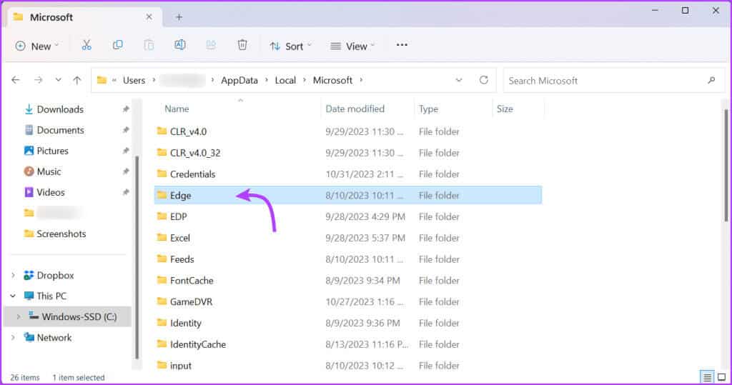Select the EDP folder row

pyautogui.click(x=348, y=216)
